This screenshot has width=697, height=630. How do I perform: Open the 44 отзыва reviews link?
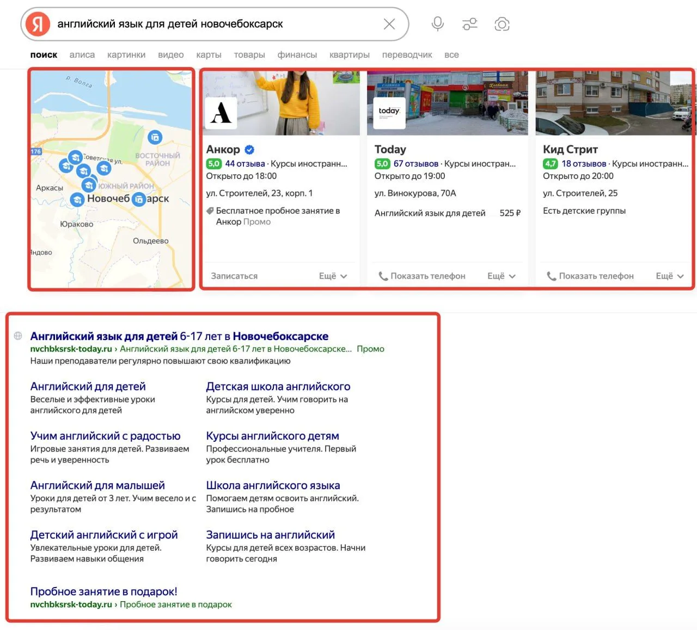245,163
